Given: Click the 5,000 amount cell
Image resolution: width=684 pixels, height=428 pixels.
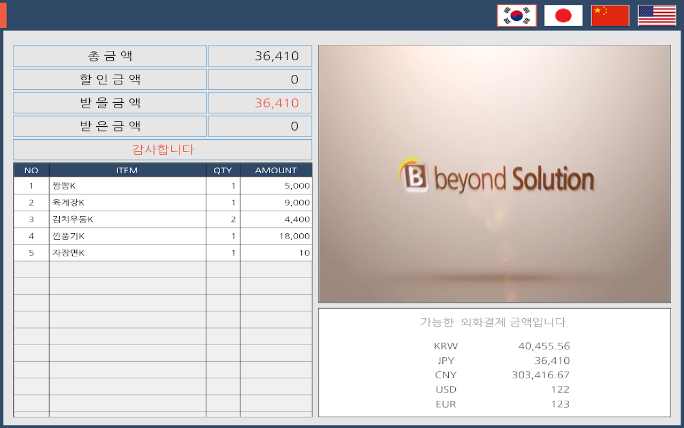Looking at the screenshot, I should [276, 186].
